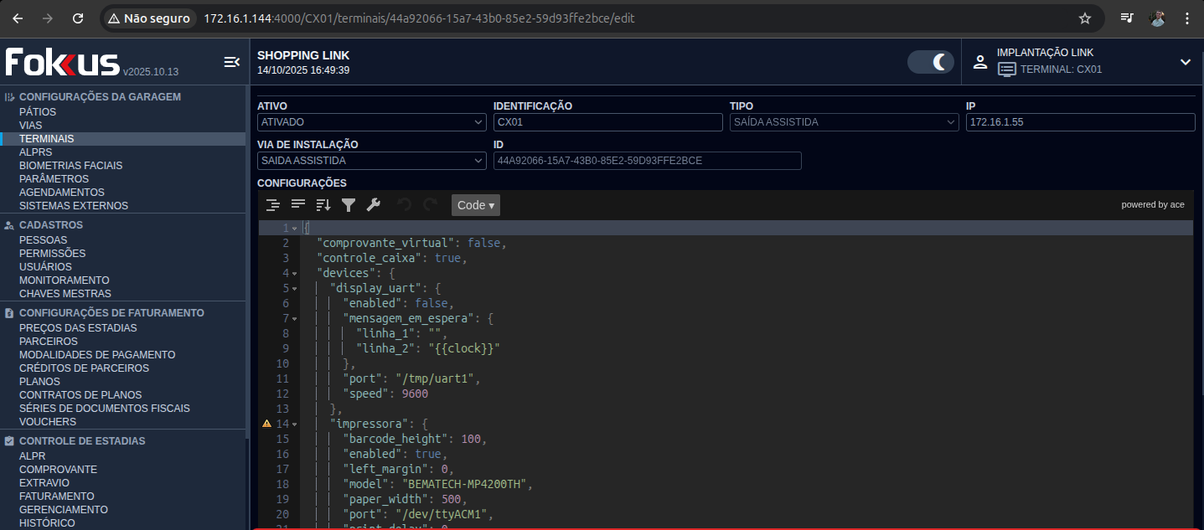Go to PARCEIROS in the sidebar

point(49,342)
